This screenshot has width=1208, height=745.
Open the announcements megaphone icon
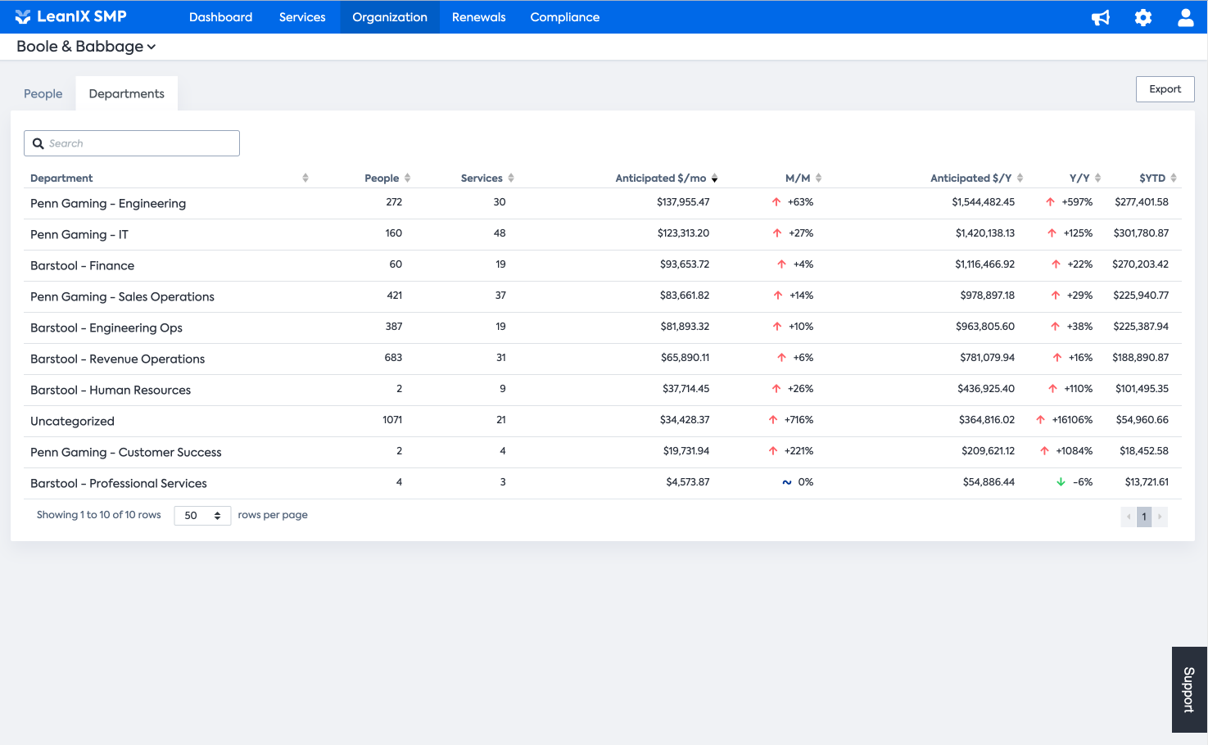[1101, 17]
